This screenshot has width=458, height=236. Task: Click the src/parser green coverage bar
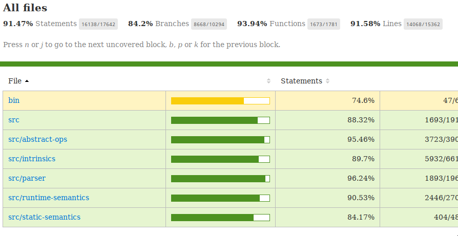pyautogui.click(x=220, y=179)
